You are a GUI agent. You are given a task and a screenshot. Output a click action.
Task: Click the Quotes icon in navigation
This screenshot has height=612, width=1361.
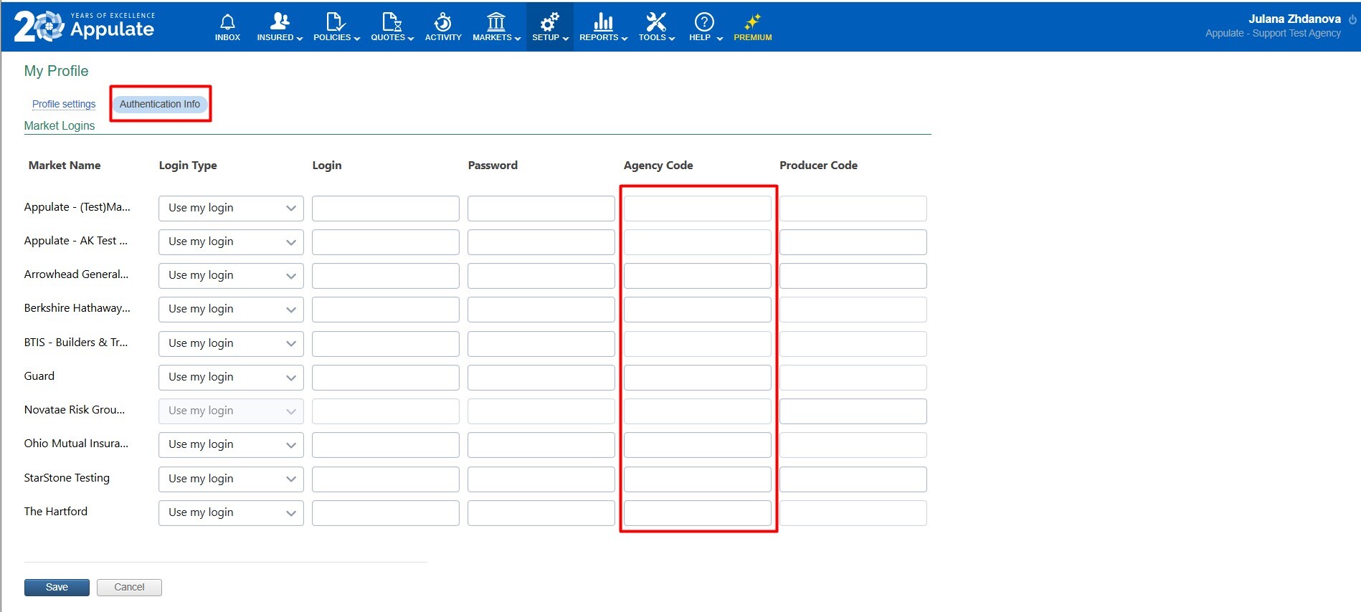point(392,22)
